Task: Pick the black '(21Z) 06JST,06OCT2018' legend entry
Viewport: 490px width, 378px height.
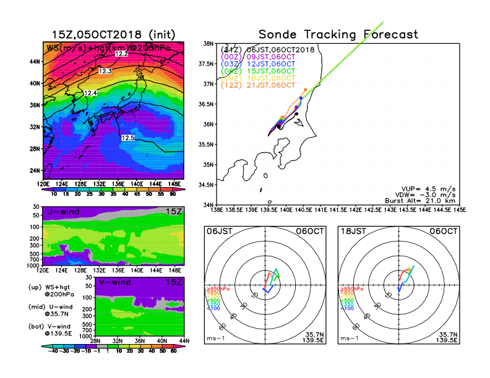Action: [x=267, y=49]
